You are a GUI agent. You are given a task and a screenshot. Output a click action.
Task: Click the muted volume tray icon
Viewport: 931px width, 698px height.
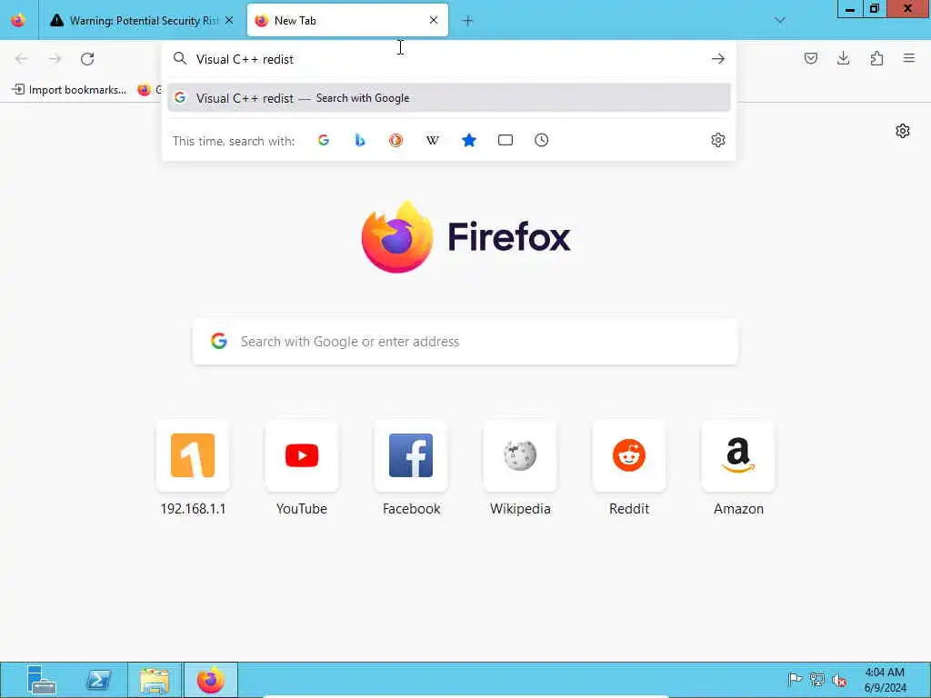[839, 680]
